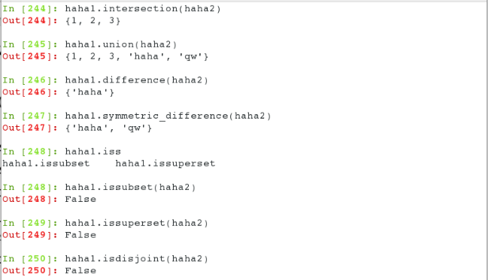Click the In [245] prompt label
The image size is (489, 280).
(x=30, y=44)
